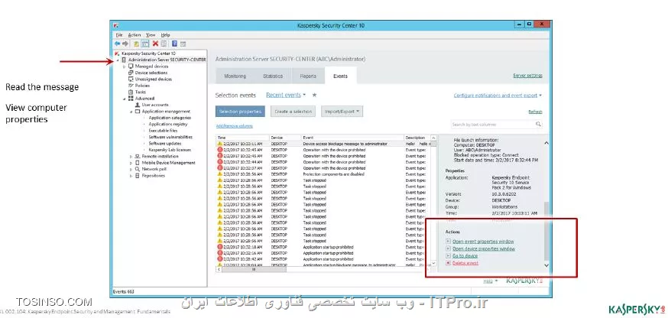Expand the Remote installation node

click(x=131, y=157)
